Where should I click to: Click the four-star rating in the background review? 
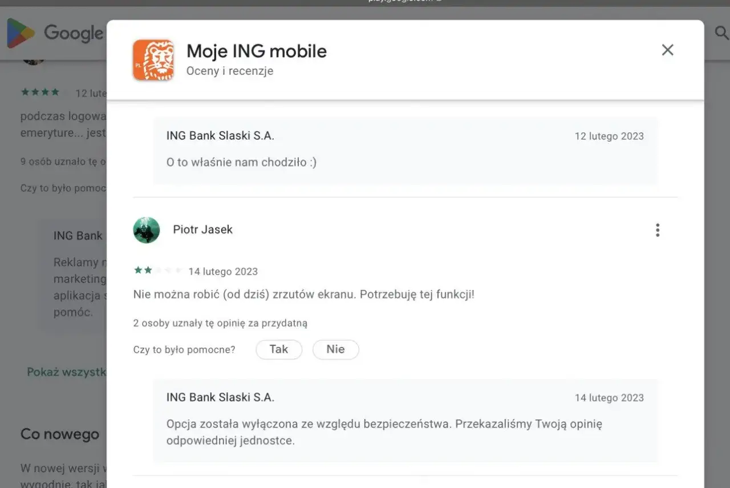click(40, 92)
